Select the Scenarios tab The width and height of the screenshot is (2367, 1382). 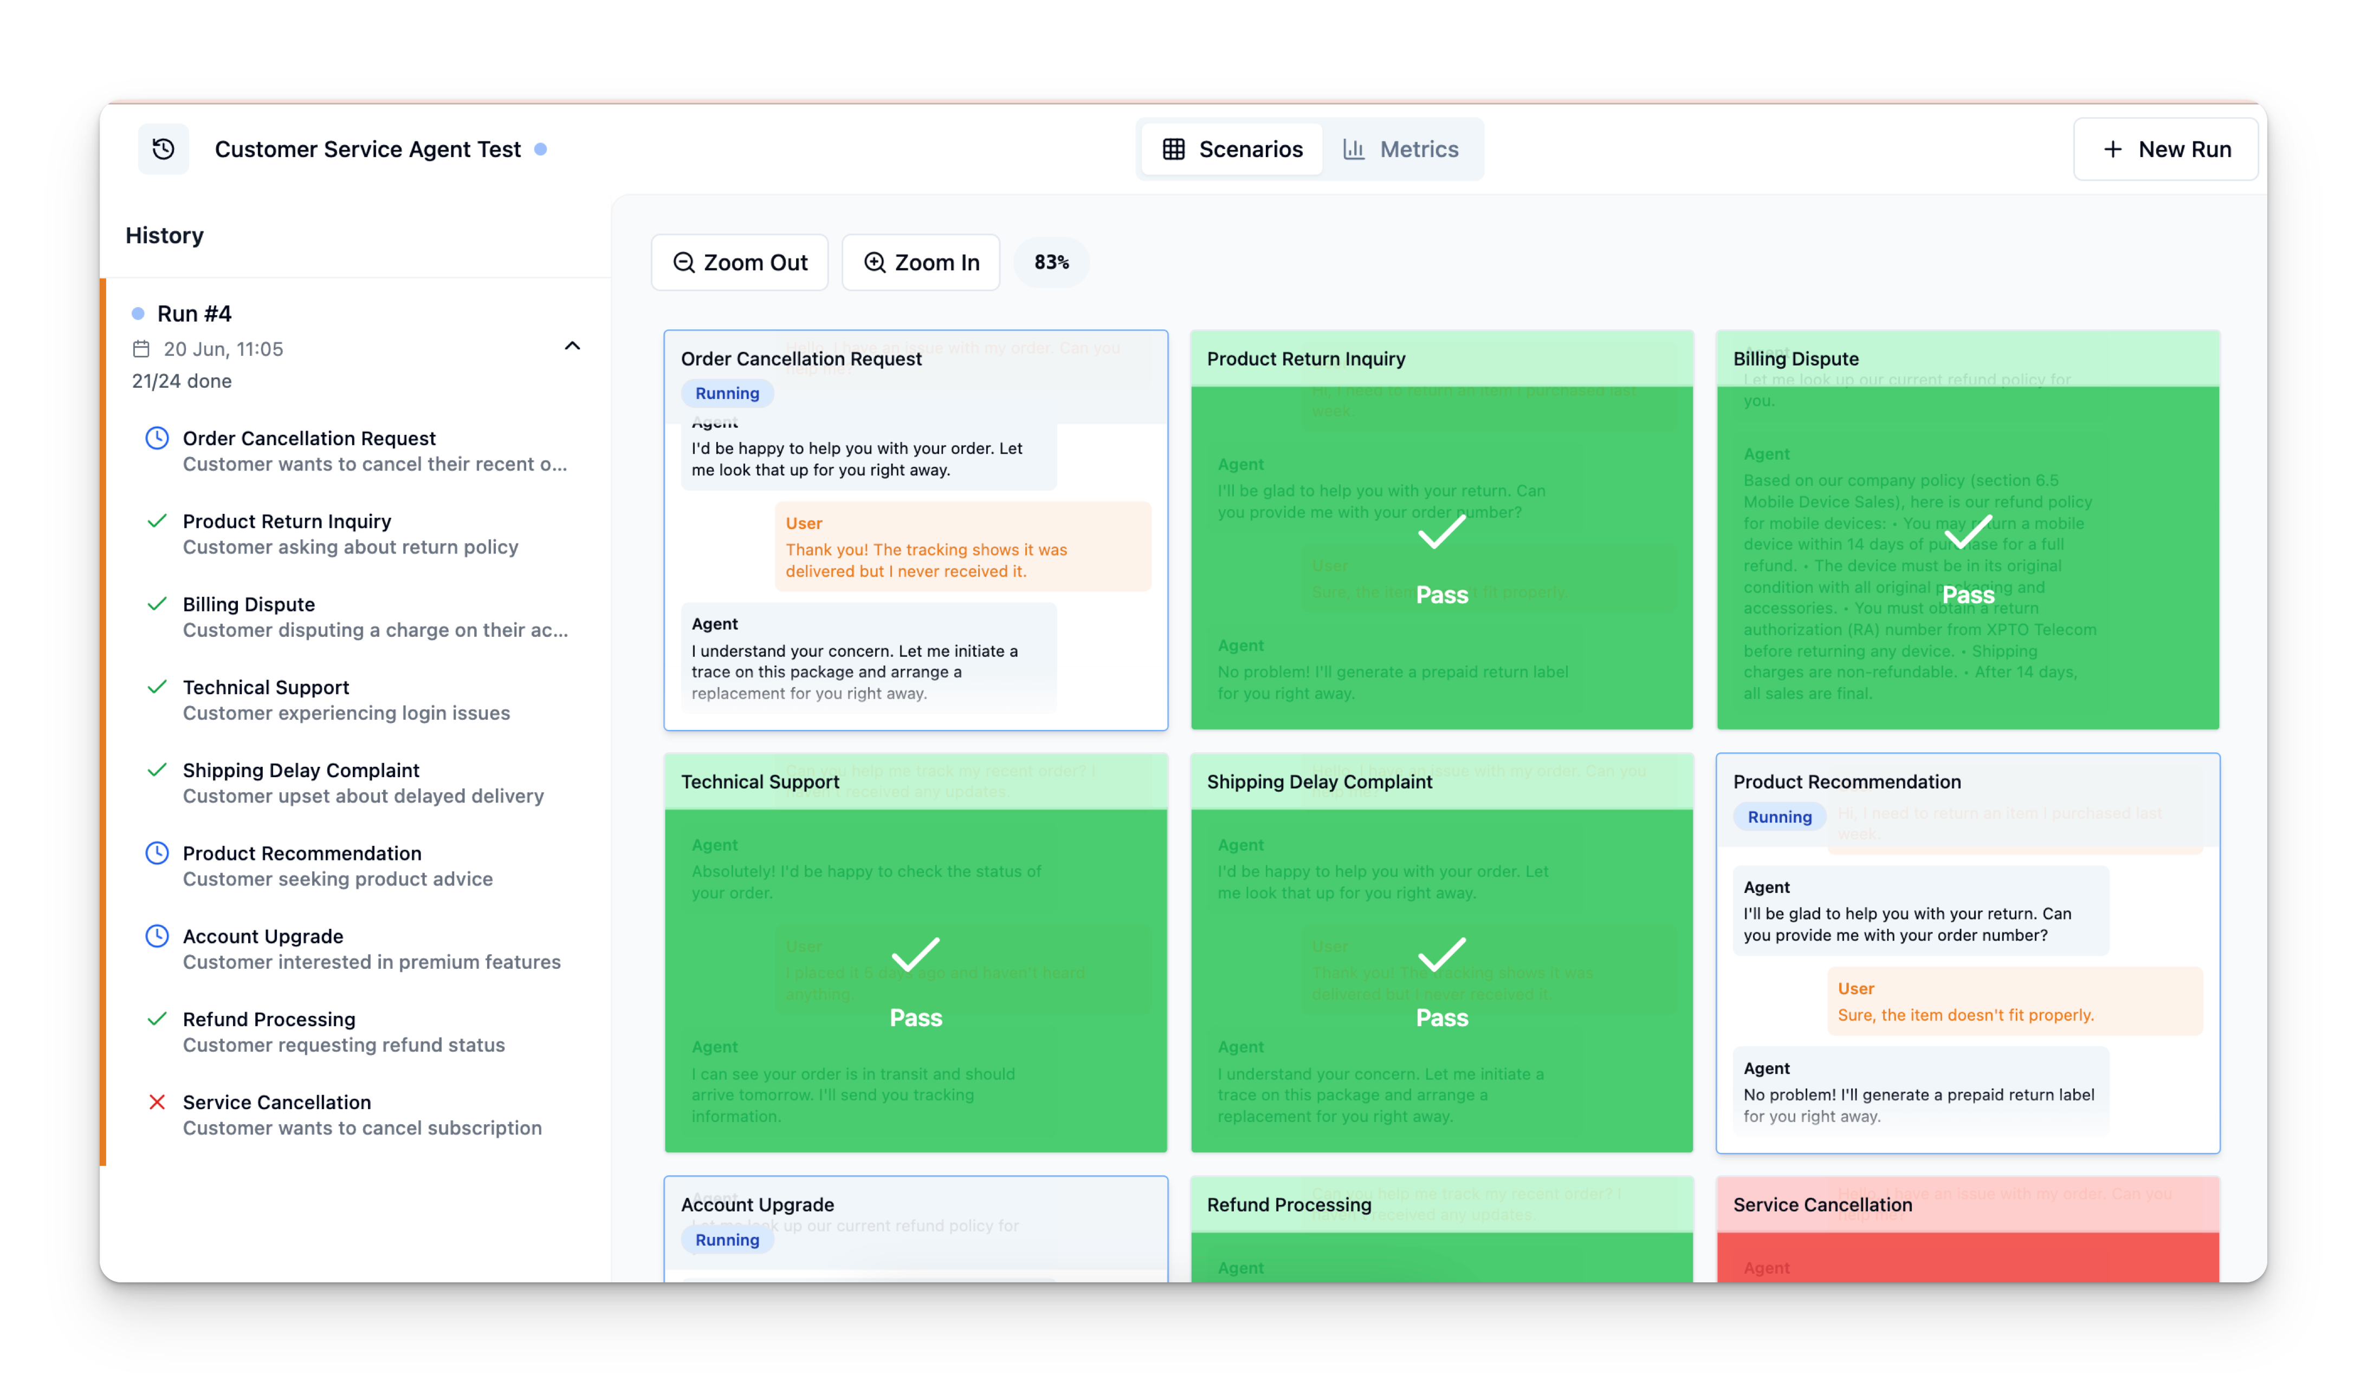[x=1232, y=149]
